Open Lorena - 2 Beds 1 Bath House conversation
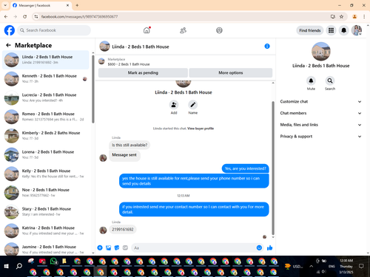The height and width of the screenshot is (277, 370). 46,154
